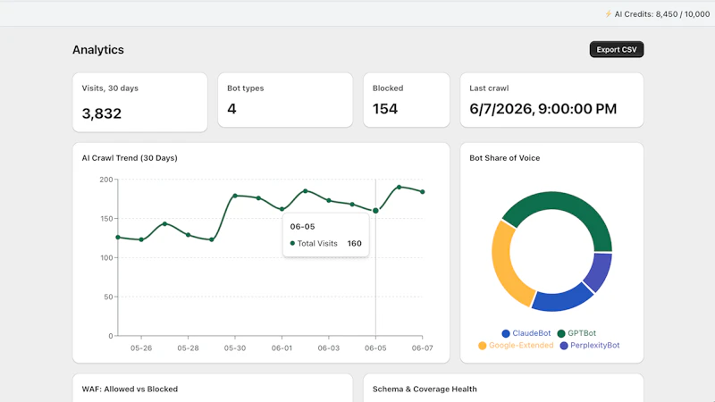Open the Visits, 30 days card
715x402 pixels.
point(140,102)
